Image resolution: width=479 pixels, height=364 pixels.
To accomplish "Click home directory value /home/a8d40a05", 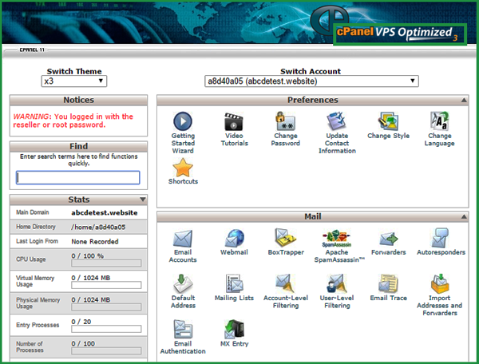I will coord(98,227).
